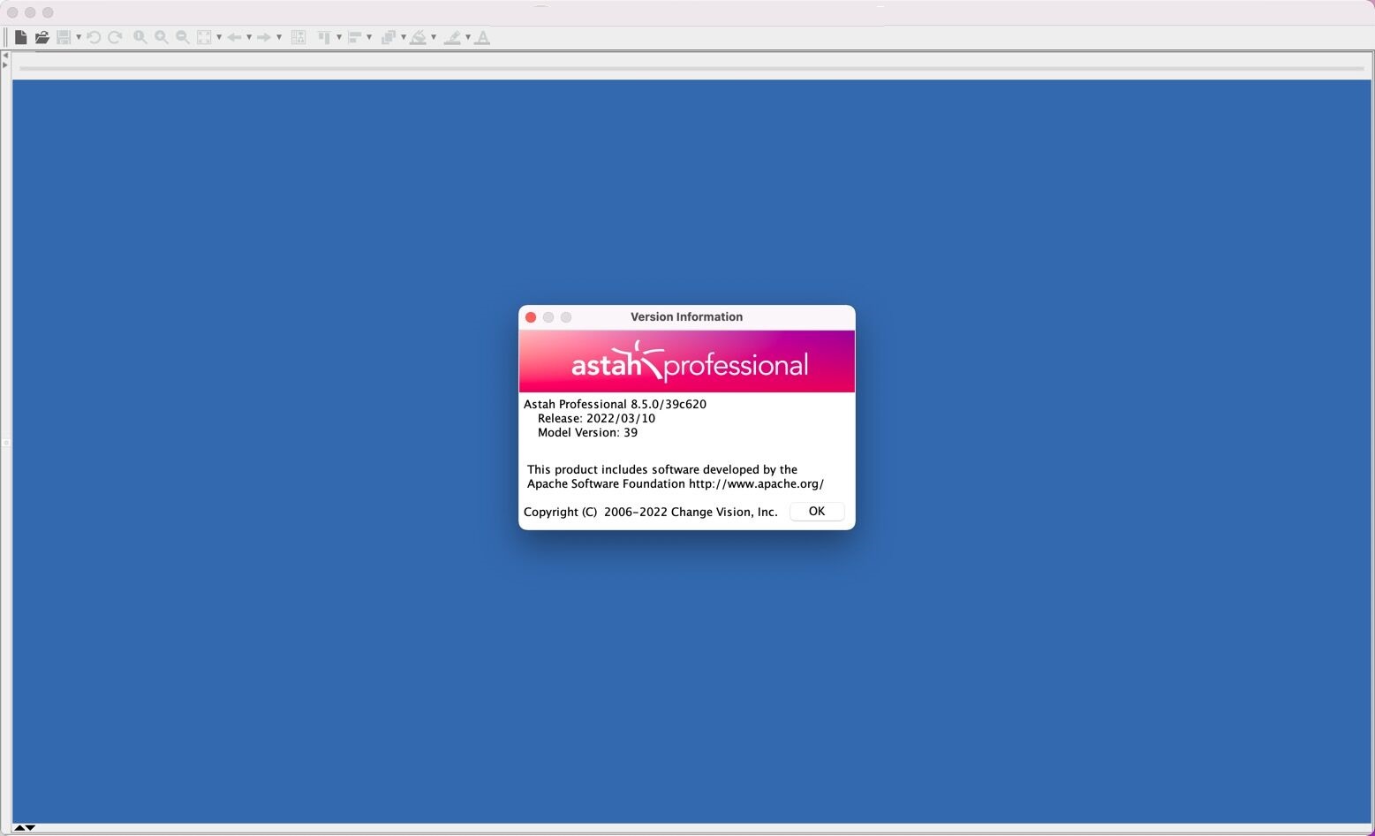This screenshot has width=1375, height=836.
Task: Open the line color dropdown arrow
Action: tap(468, 37)
